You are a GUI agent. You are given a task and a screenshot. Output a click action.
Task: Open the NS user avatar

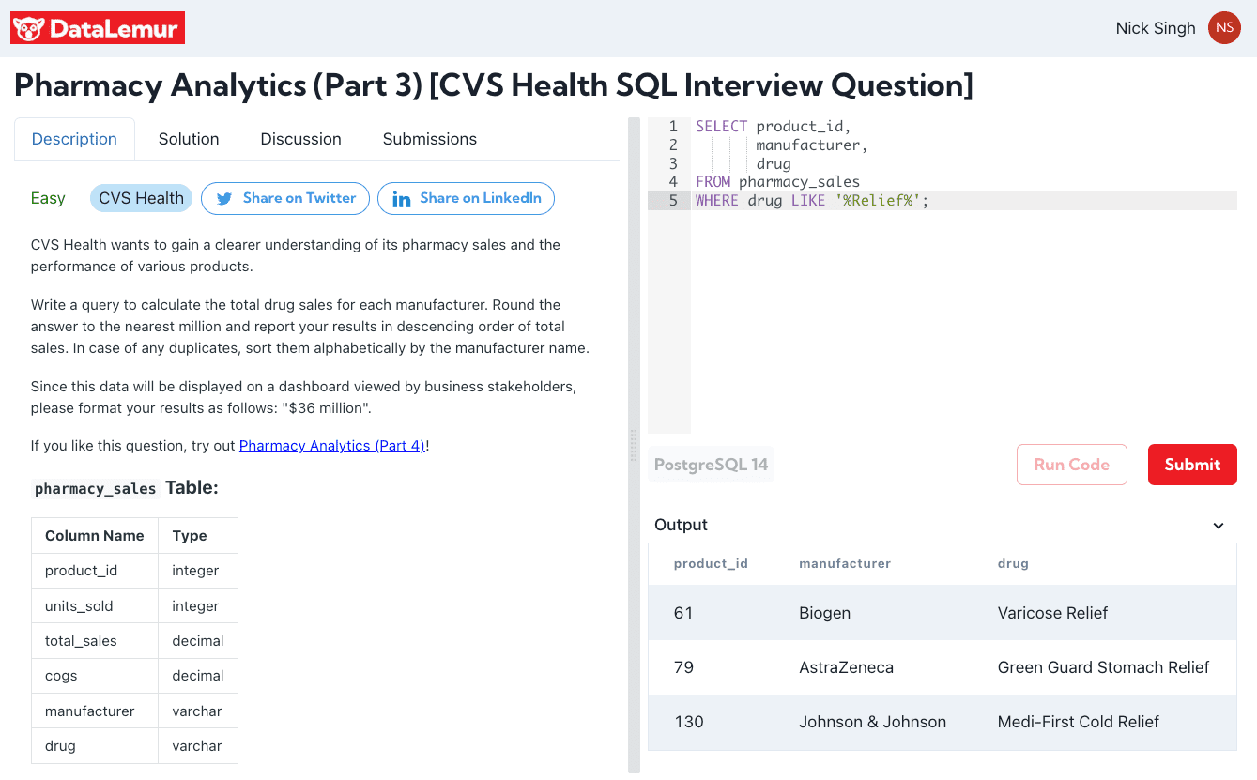1224,28
